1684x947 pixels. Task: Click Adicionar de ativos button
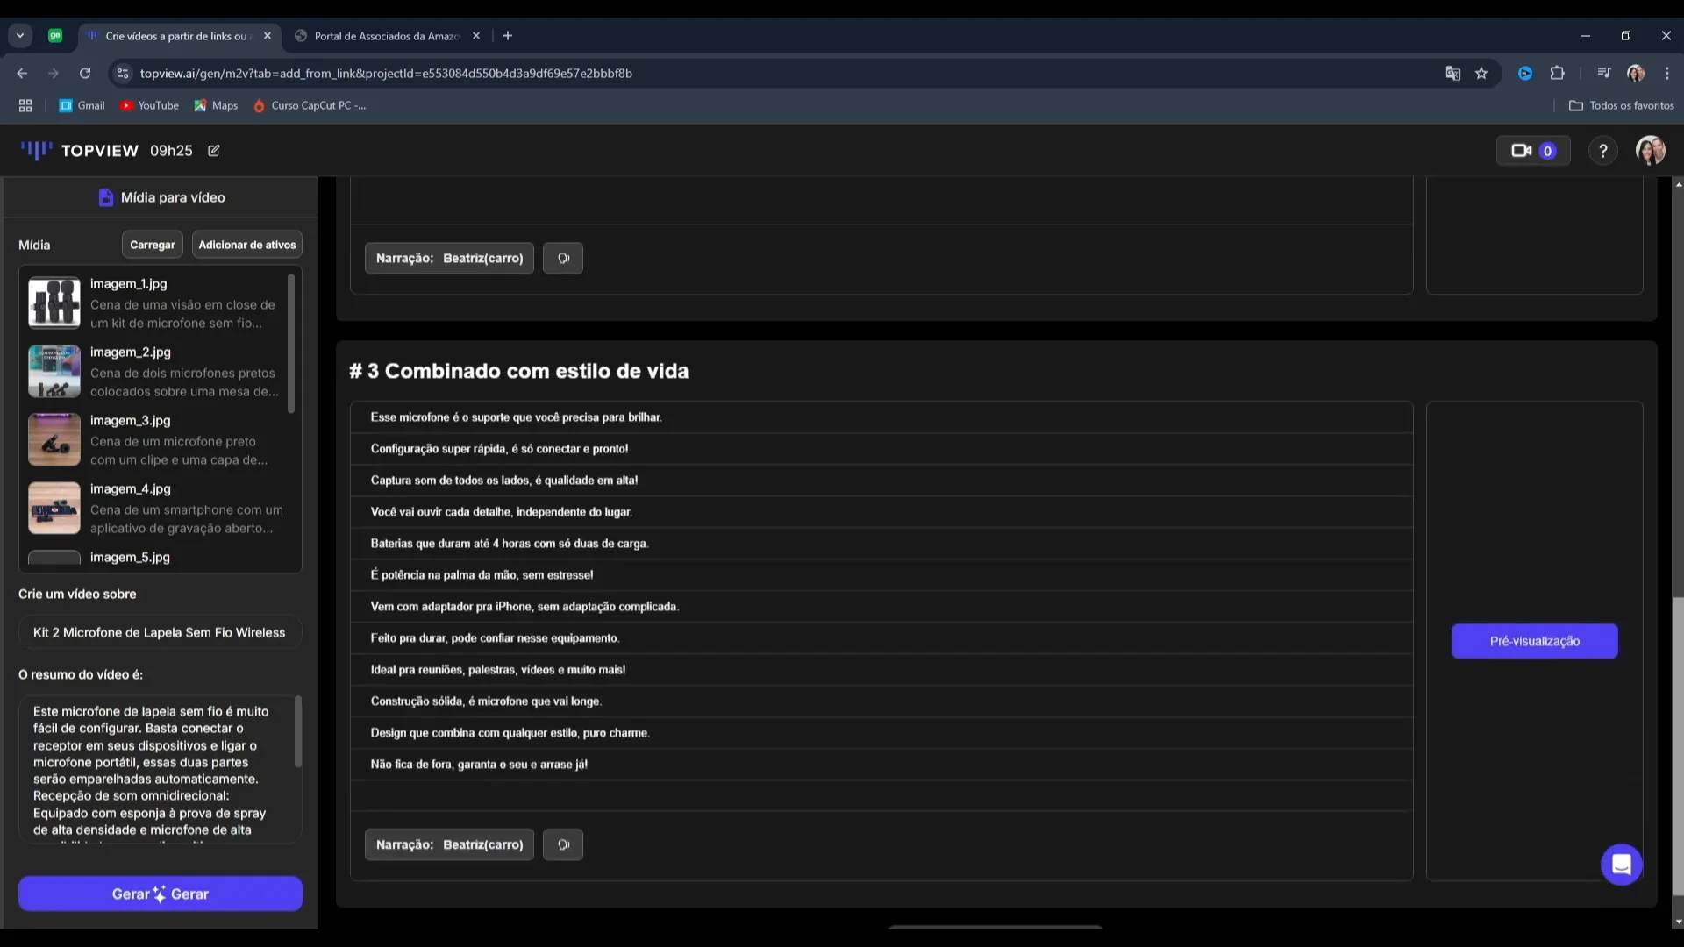pyautogui.click(x=246, y=245)
